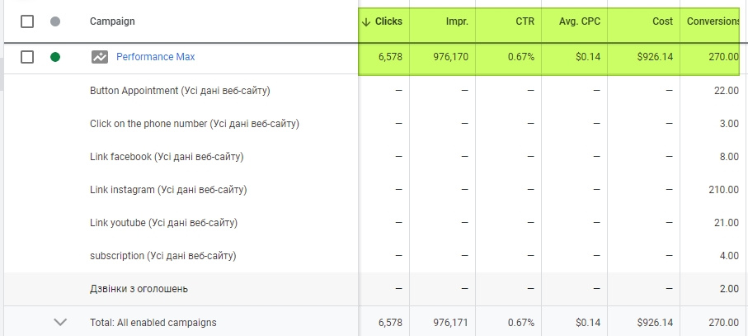748x336 pixels.
Task: Click the 210.00 Link instagram conversions value
Action: coord(722,190)
